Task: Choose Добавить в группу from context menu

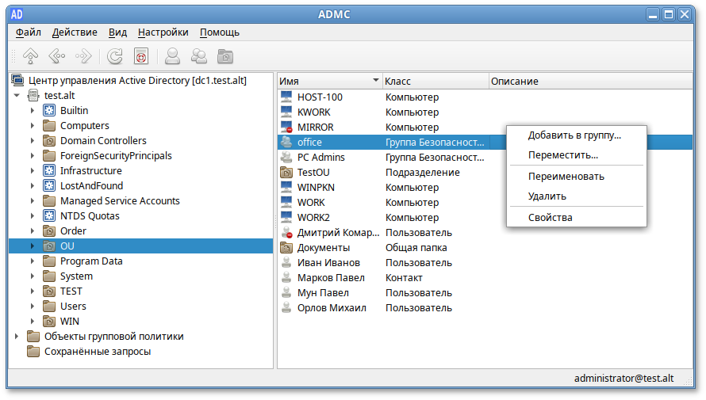Action: pos(574,135)
